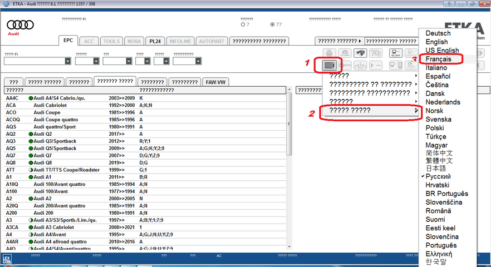Expand the first settings menu entry's submenu arrow

(x=416, y=76)
